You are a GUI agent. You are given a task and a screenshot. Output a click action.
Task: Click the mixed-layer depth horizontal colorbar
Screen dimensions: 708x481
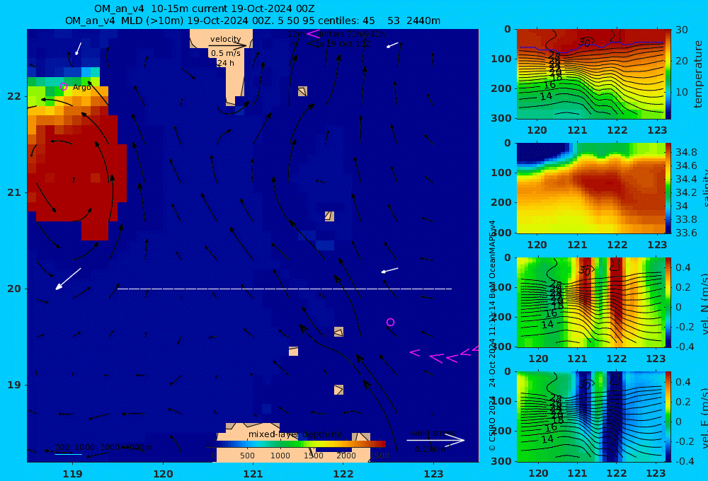click(300, 444)
